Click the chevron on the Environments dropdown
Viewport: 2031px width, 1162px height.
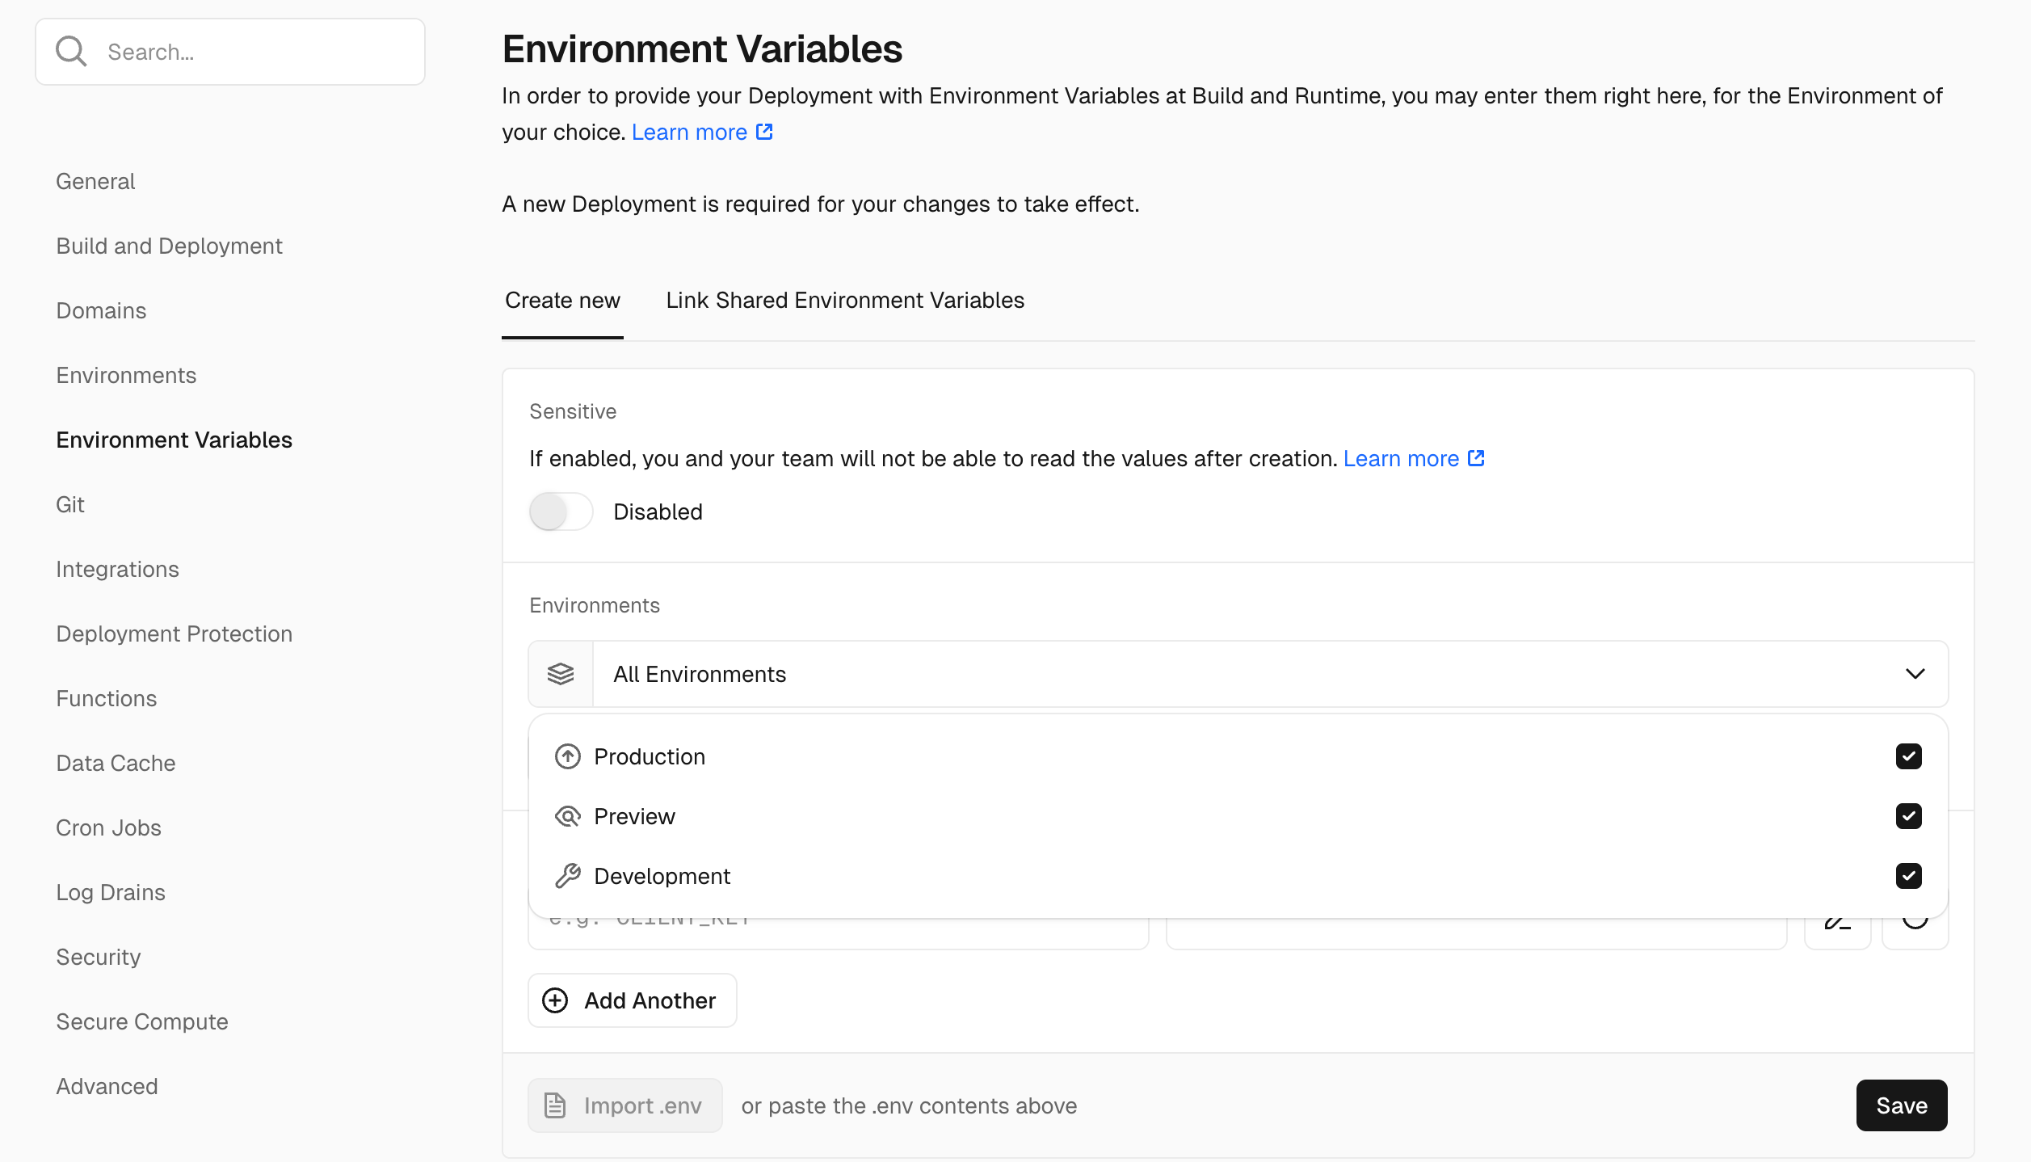point(1915,674)
